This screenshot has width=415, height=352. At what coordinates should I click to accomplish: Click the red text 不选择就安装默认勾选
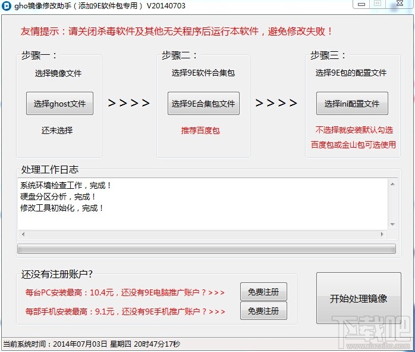354,130
